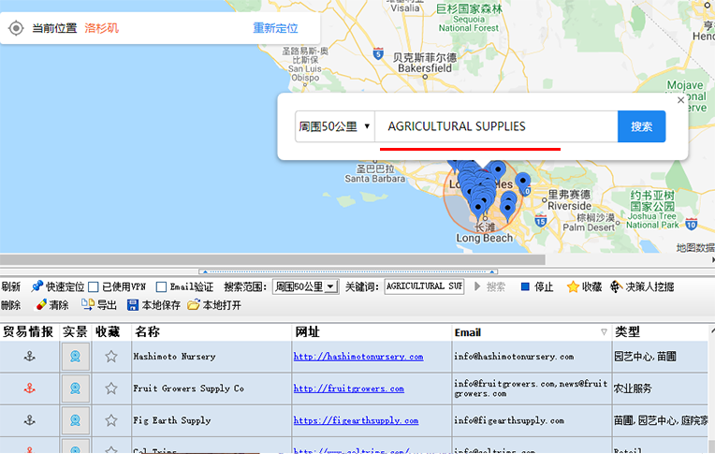The image size is (715, 454).
Task: Click 导出 export icon
Action: click(x=88, y=305)
